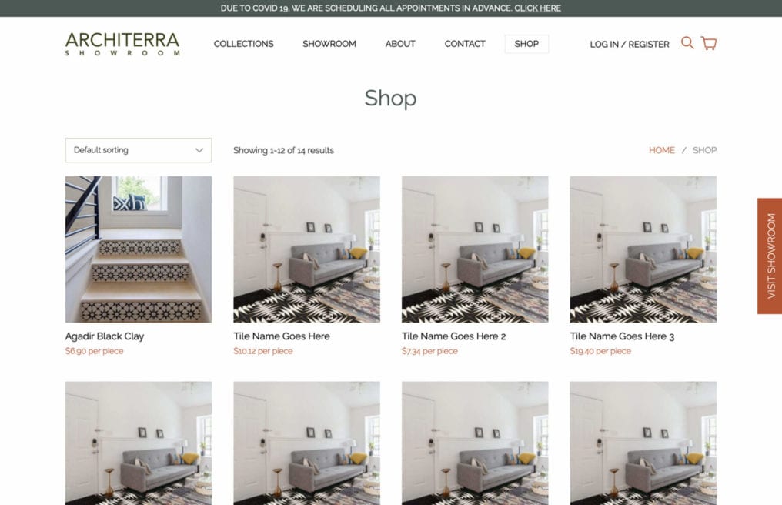Select the Contact navigation item
Screen dimensions: 782x505
[465, 44]
